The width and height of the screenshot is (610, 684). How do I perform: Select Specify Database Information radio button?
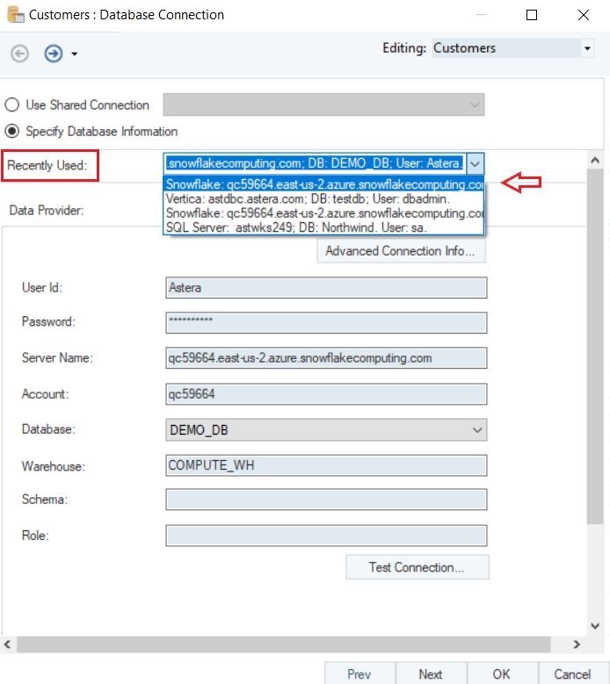tap(11, 132)
